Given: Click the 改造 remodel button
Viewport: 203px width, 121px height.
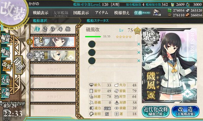Looking at the screenshot, I should [185, 111].
